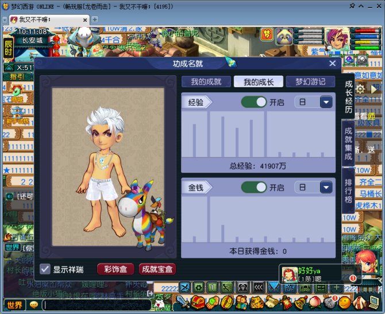Toggle the 金钱 tracking switch
Viewport: 385px width, 314px height.
(x=254, y=187)
